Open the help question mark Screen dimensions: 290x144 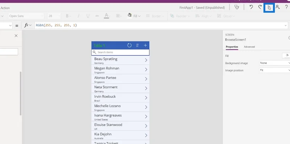286,7
